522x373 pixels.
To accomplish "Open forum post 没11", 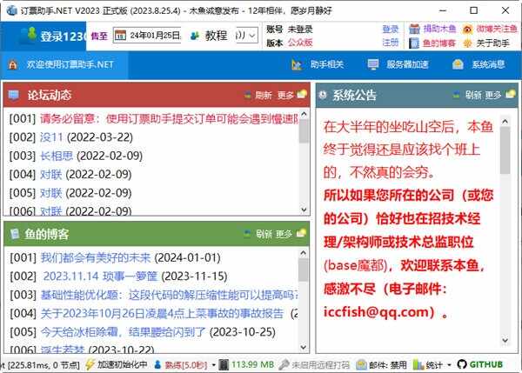I will point(51,137).
